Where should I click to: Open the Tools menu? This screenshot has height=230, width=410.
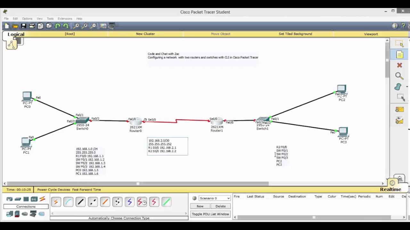(50, 19)
